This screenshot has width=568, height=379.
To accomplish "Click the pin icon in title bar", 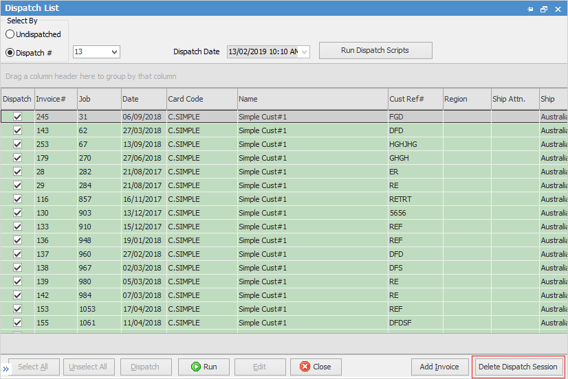I will pos(530,9).
